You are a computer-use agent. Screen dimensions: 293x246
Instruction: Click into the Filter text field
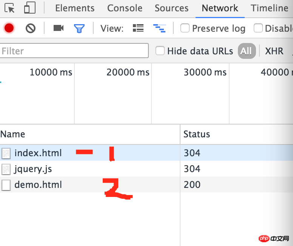(74, 51)
